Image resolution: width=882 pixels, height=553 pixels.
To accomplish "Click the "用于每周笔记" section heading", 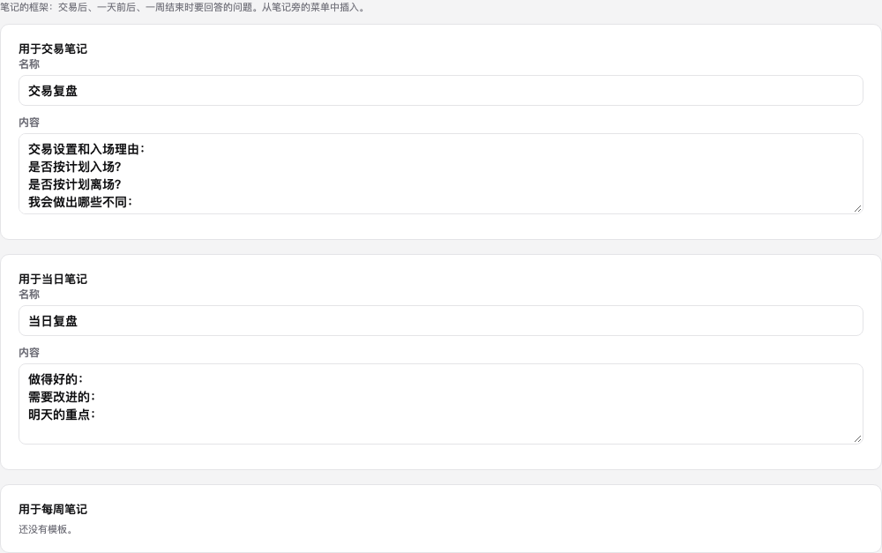I will click(x=53, y=509).
